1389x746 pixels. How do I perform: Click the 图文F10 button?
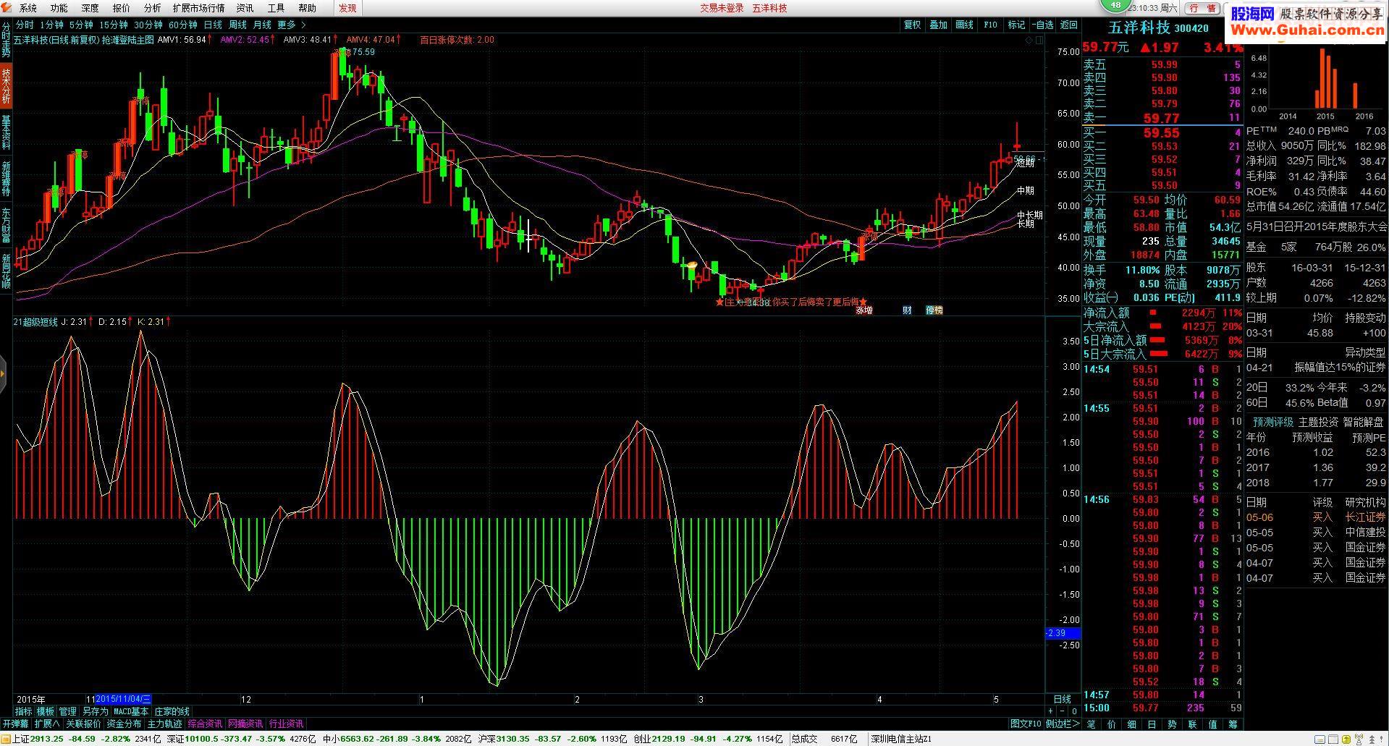coord(1026,724)
